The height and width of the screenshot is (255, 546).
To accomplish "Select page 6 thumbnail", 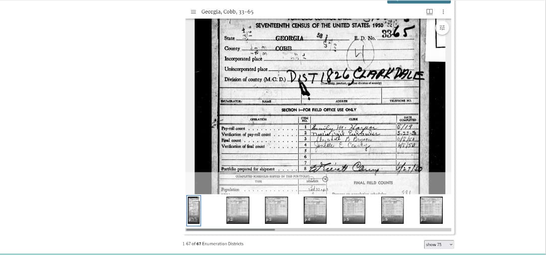I will pyautogui.click(x=392, y=210).
